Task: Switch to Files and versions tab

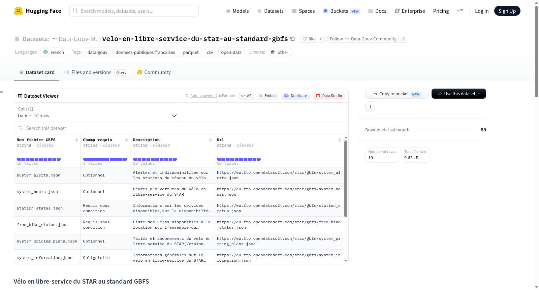Action: (x=96, y=72)
